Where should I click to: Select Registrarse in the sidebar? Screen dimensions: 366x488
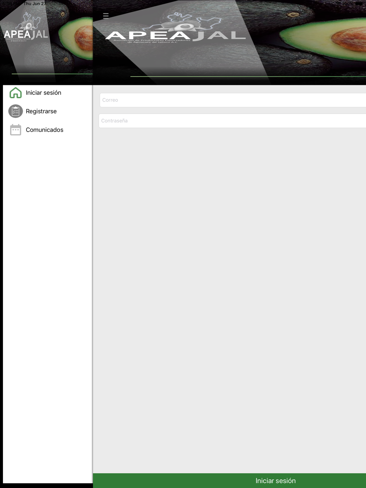point(41,111)
